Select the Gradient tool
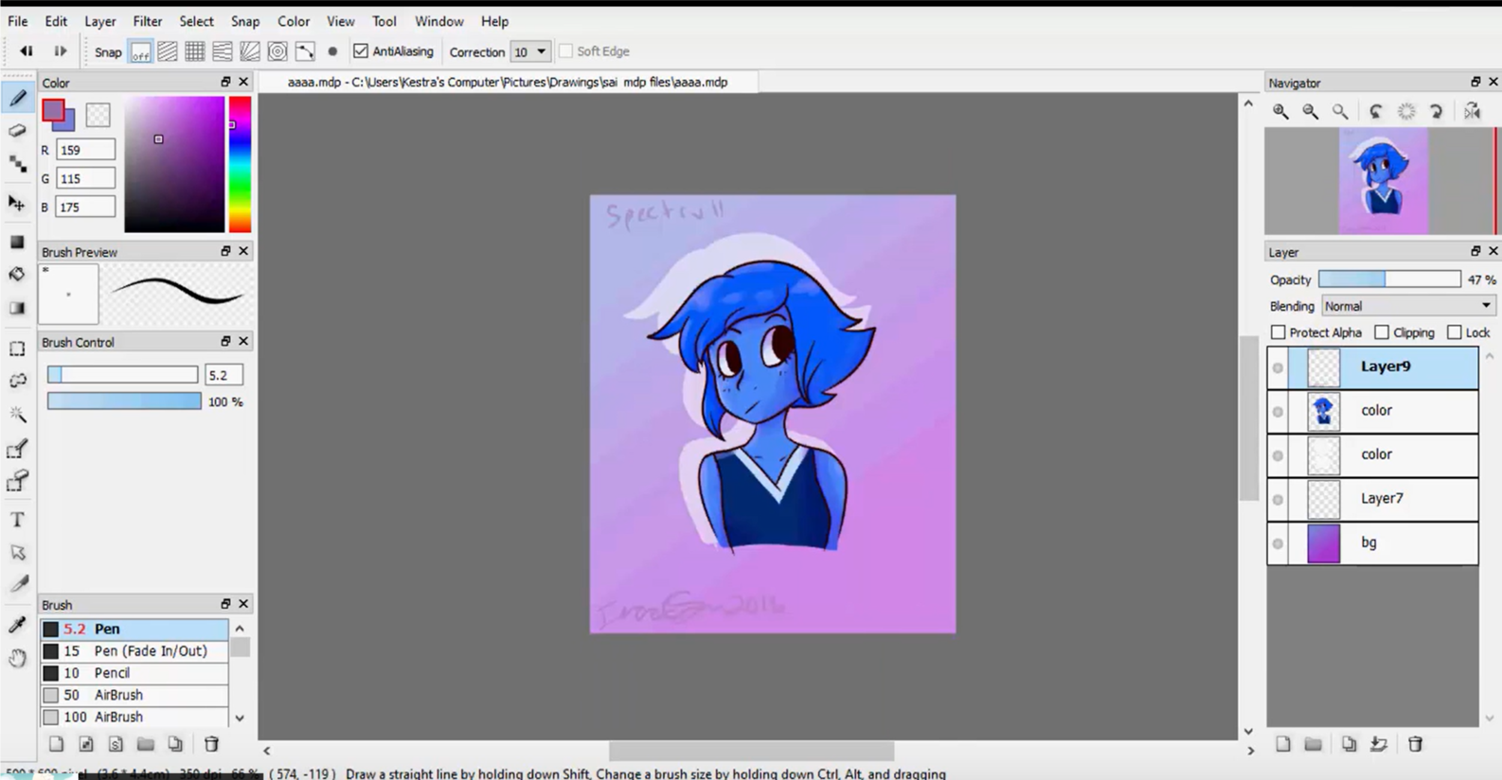This screenshot has width=1502, height=780. 18,308
